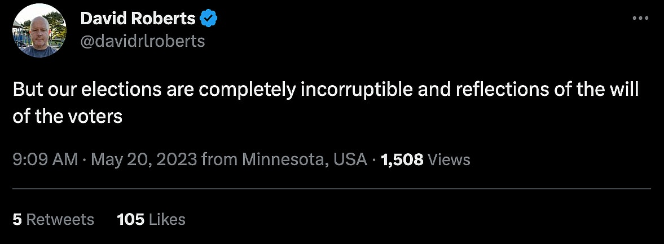Viewport: 664px width, 244px height.
Task: Click the bold 105 likes count
Action: [x=130, y=219]
